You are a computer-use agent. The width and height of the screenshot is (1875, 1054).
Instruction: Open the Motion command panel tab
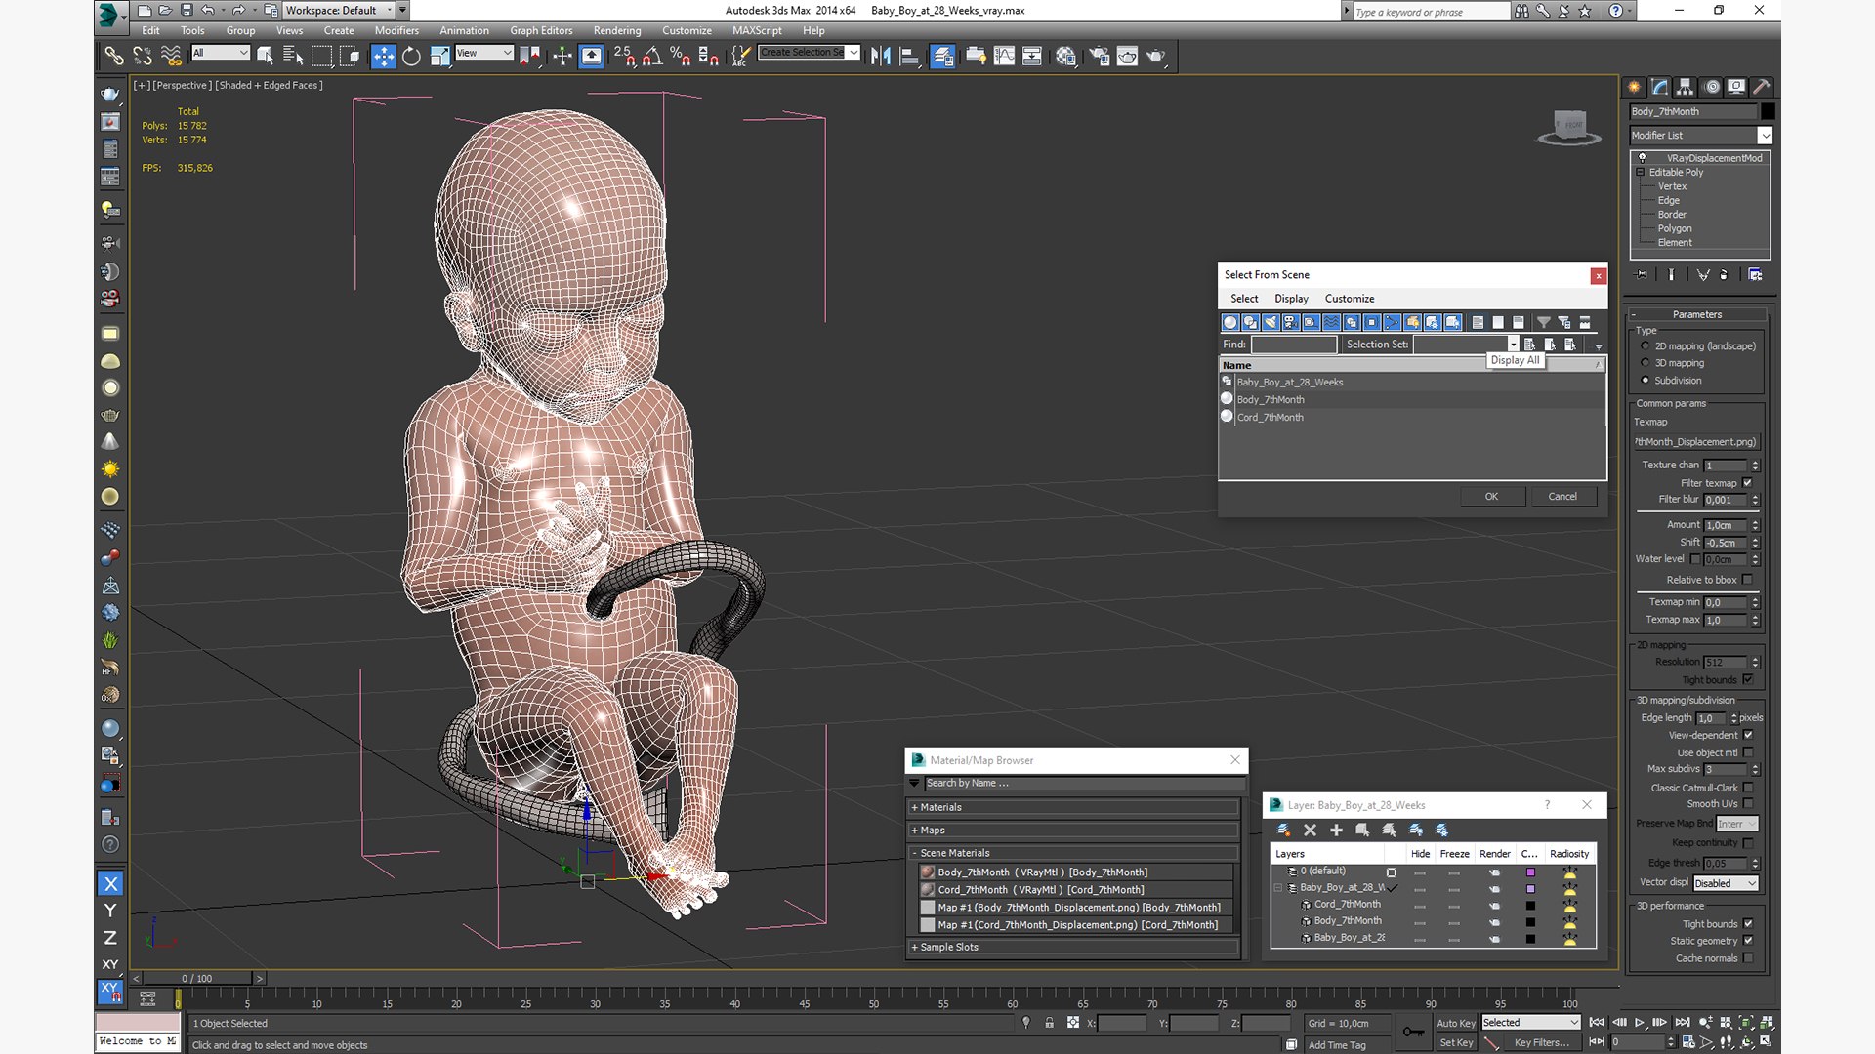coord(1711,87)
